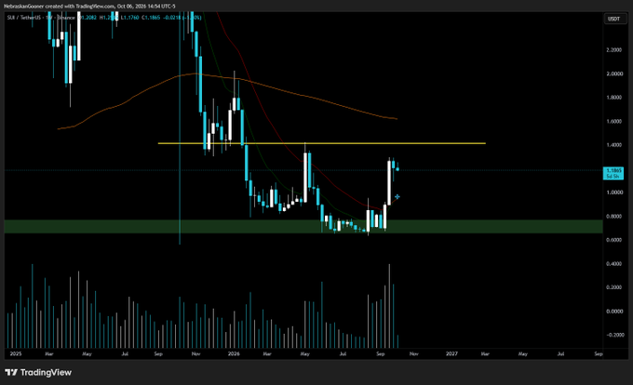This screenshot has width=633, height=385.
Task: Click the 1.6000 price axis label
Action: click(614, 121)
